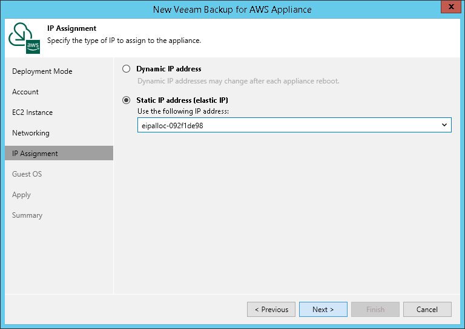Go to the Account wizard step
The height and width of the screenshot is (329, 465).
[x=25, y=92]
